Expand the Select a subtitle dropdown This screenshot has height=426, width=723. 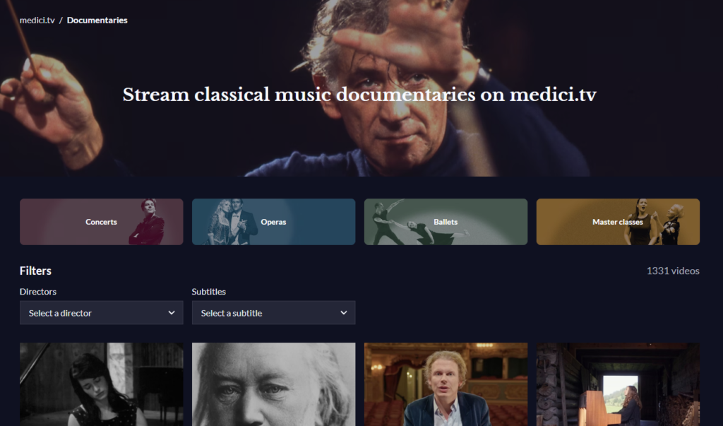coord(273,313)
